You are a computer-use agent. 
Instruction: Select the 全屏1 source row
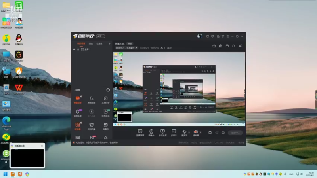click(x=92, y=49)
